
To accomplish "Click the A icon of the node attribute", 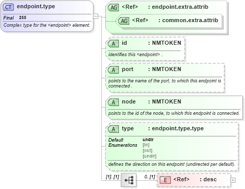I will [x=113, y=102].
